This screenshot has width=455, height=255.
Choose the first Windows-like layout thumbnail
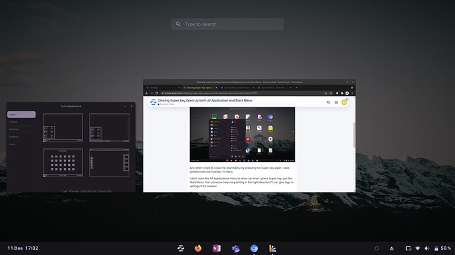(x=63, y=128)
